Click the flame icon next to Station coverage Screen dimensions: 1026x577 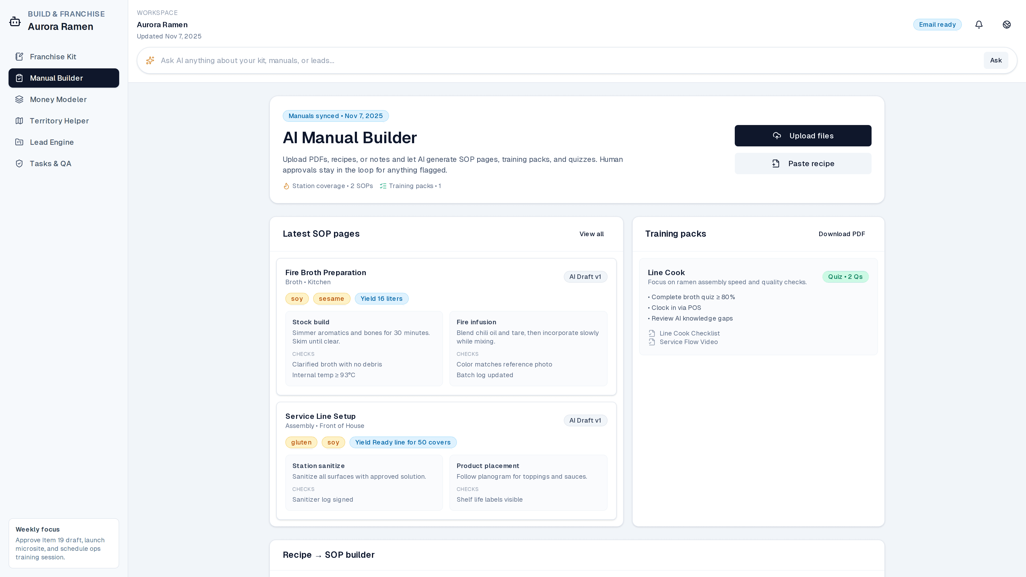(x=286, y=186)
